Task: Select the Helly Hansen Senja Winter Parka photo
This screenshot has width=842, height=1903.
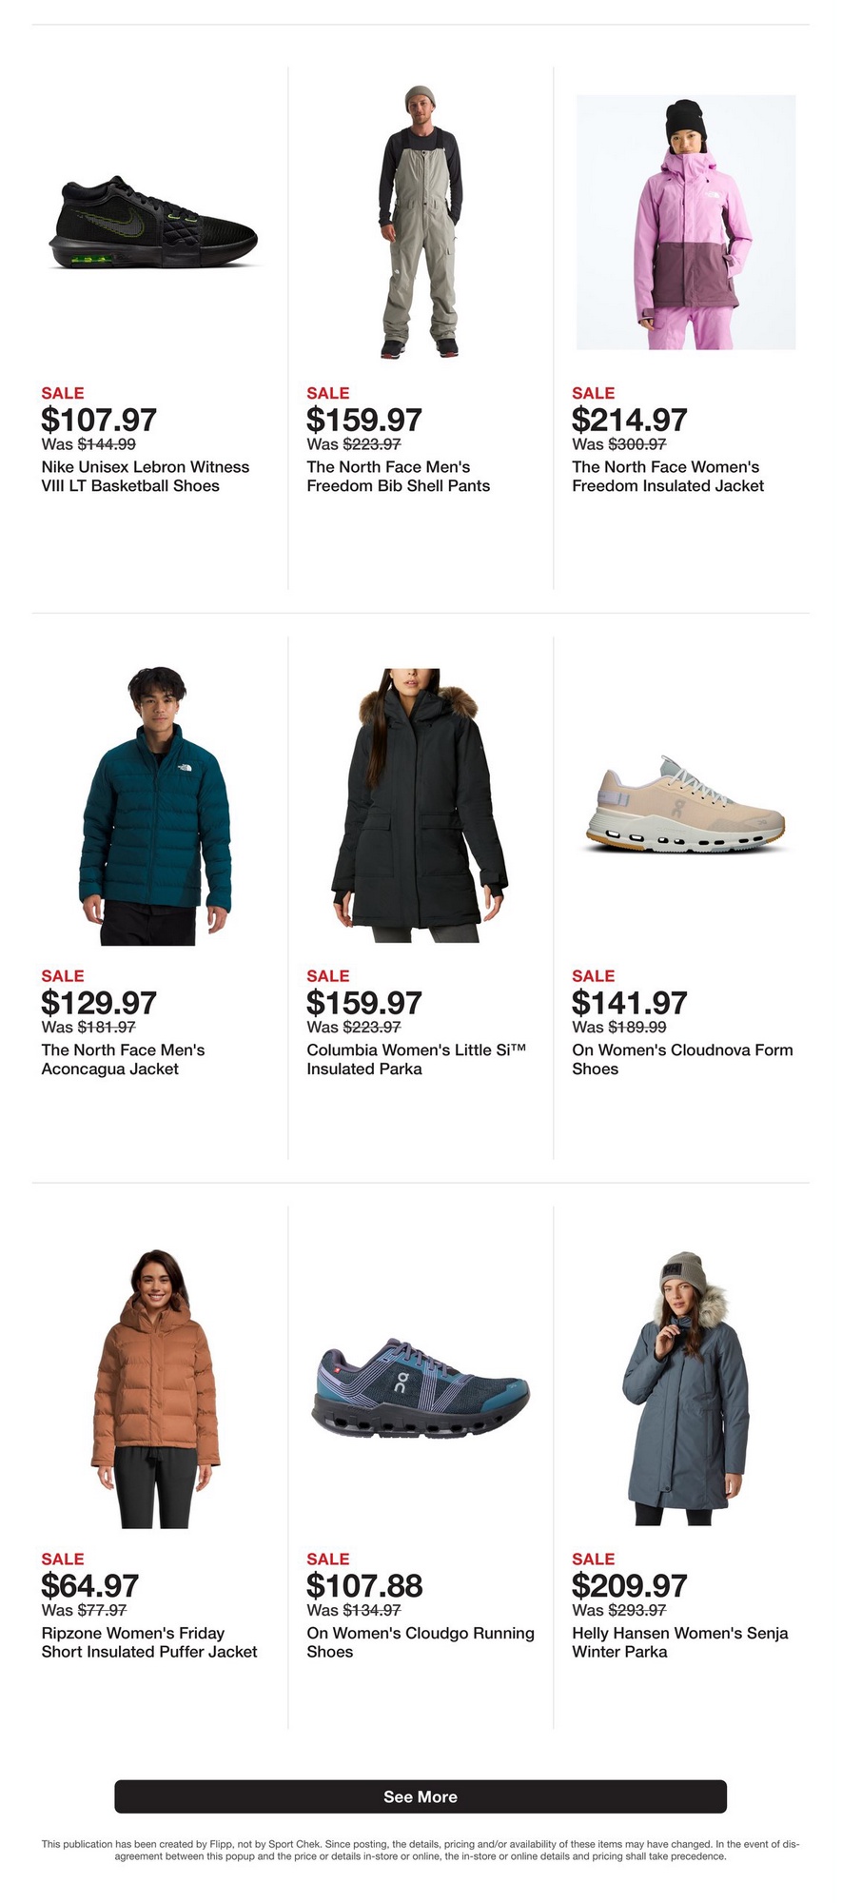Action: 685,1388
